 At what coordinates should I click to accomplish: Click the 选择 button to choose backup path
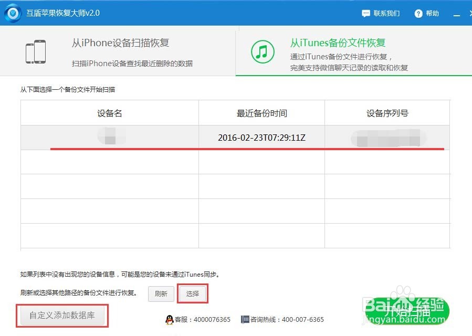tap(192, 293)
